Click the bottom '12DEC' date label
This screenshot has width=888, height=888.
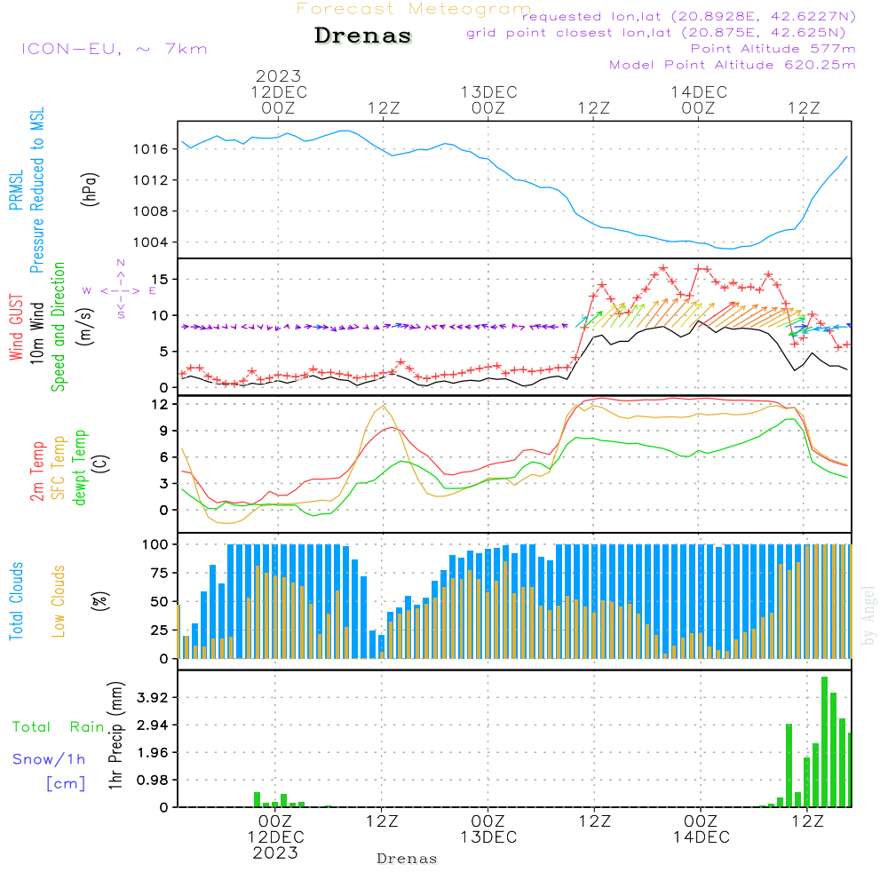(x=276, y=837)
